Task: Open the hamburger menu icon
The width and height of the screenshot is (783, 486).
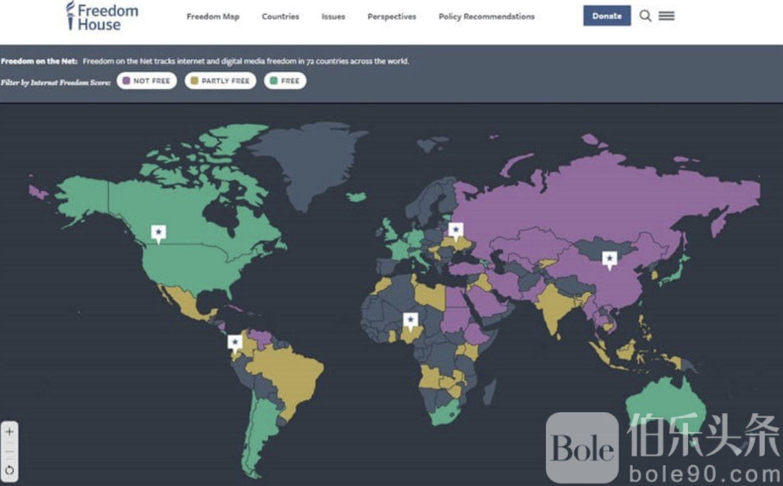Action: click(x=666, y=16)
